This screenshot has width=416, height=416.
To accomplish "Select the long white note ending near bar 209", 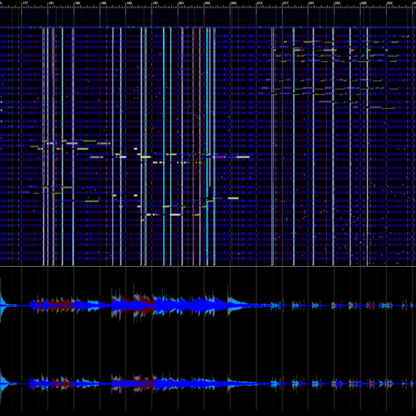I will point(242,157).
